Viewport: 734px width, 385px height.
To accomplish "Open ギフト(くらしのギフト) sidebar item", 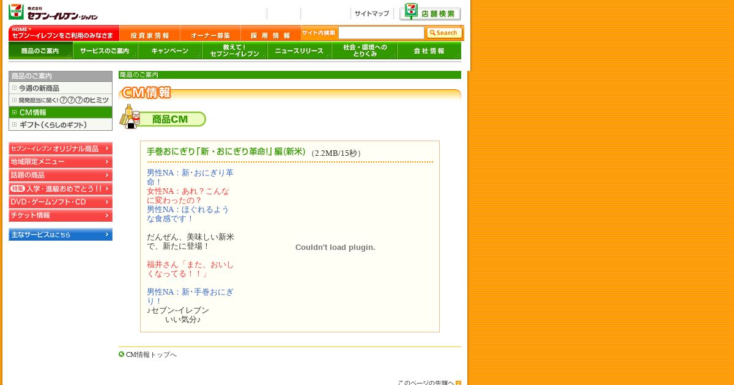I will (61, 125).
